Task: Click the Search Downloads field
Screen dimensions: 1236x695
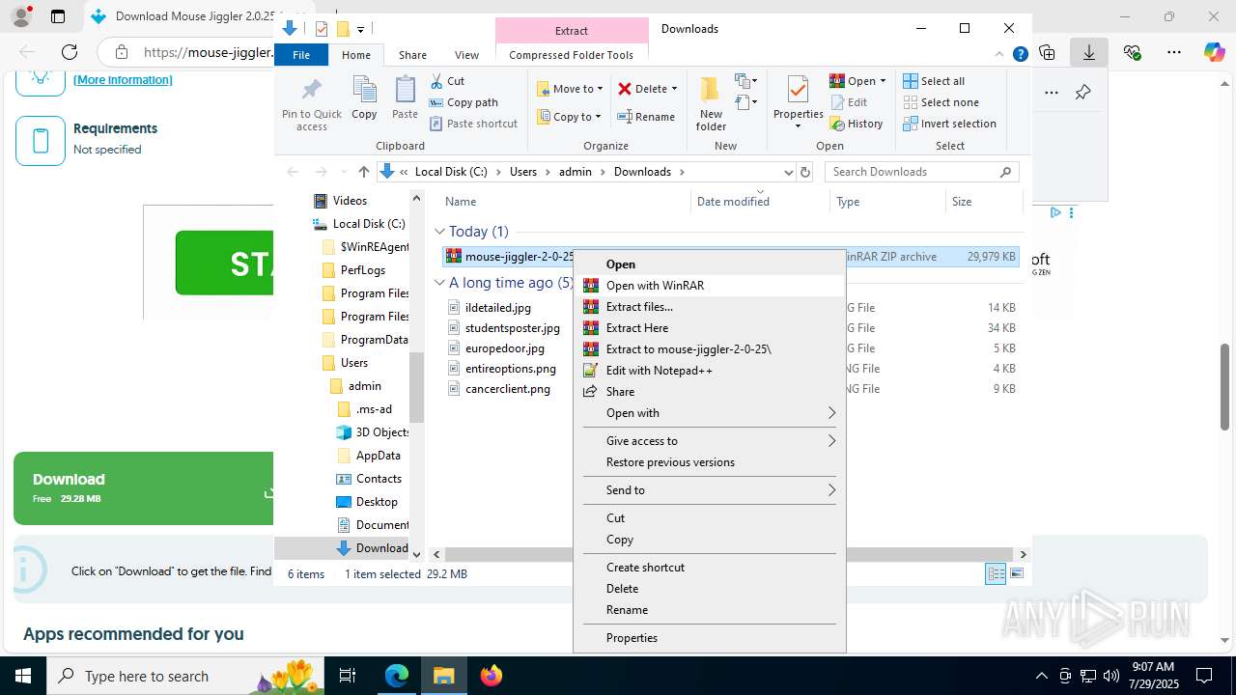Action: [922, 172]
